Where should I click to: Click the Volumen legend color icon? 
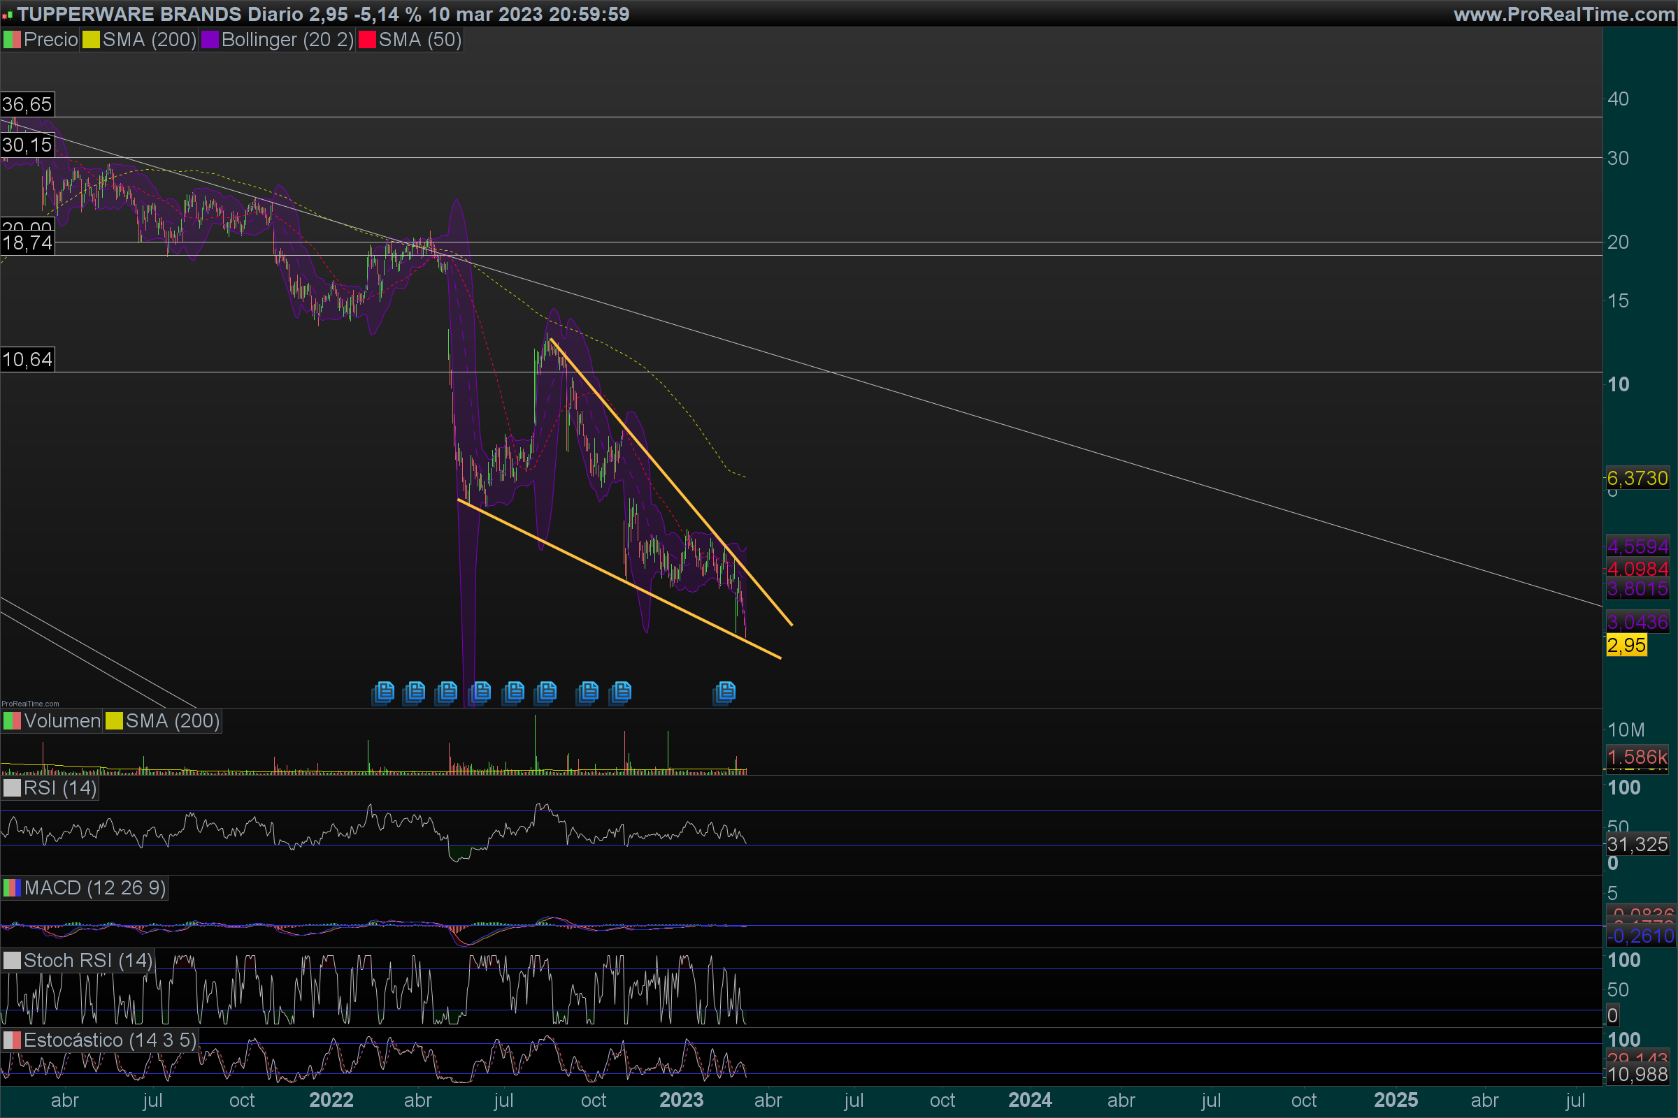point(12,721)
